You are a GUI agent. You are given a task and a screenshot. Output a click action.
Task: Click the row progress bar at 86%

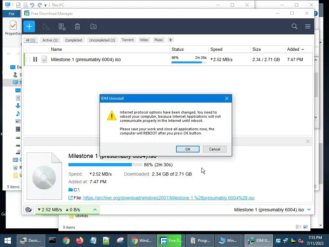pyautogui.click(x=189, y=62)
